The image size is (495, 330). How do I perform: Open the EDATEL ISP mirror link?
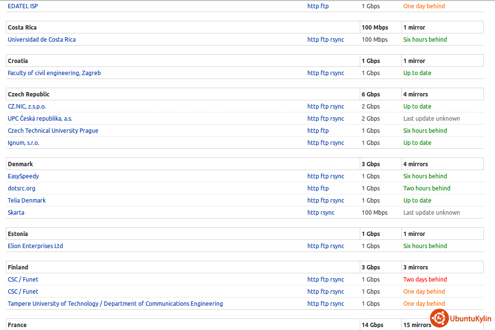tap(23, 6)
